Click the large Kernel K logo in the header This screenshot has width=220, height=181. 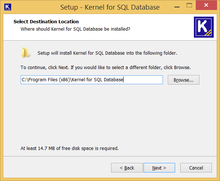point(204,27)
